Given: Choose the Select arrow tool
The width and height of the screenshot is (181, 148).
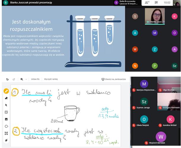Looking at the screenshot, I should 6,105.
